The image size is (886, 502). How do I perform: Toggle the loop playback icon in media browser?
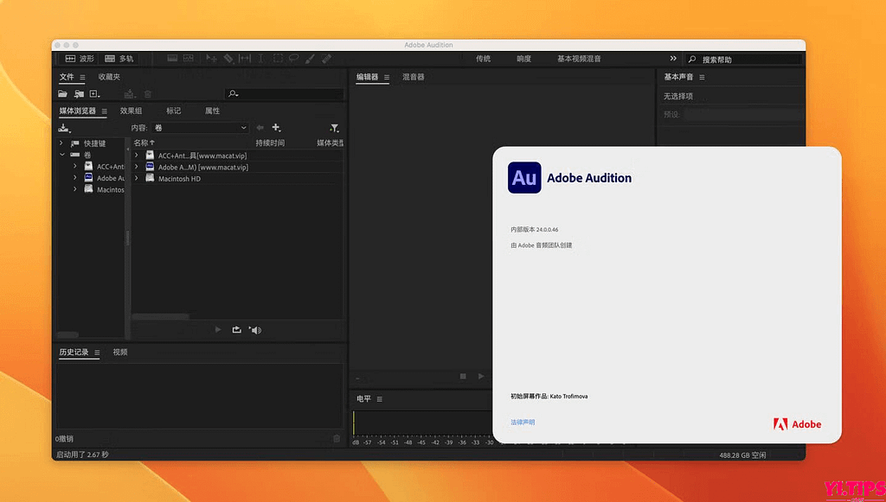click(236, 329)
